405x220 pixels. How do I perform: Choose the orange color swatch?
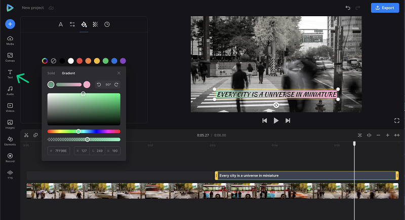click(x=88, y=61)
